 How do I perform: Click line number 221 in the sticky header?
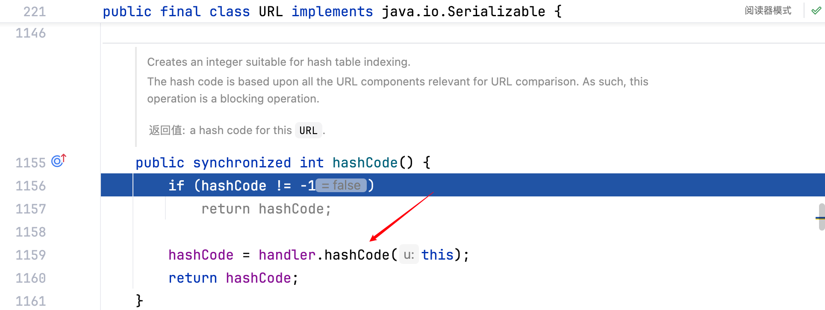tap(35, 12)
